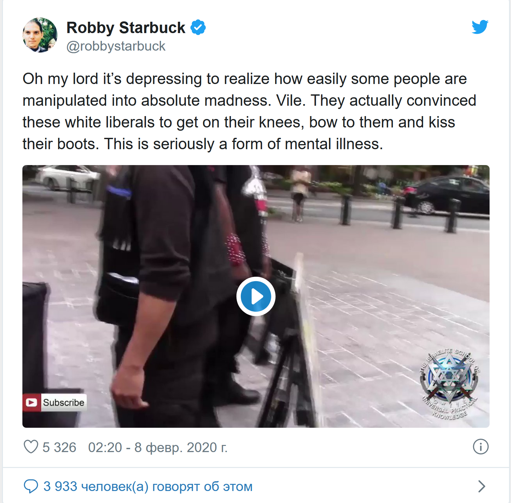Open the tweet info icon
This screenshot has width=511, height=503.
click(x=481, y=447)
